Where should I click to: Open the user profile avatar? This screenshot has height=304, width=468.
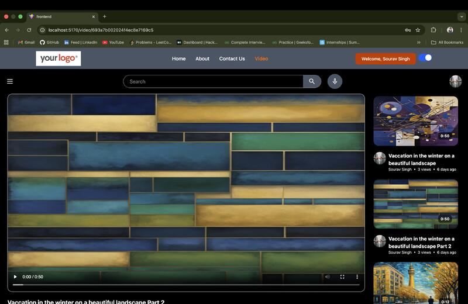tap(455, 81)
